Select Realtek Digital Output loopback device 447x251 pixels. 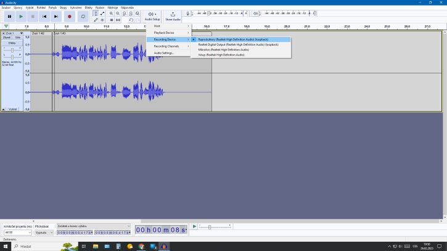click(241, 44)
